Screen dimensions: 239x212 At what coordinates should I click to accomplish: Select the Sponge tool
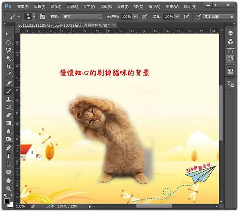pyautogui.click(x=8, y=139)
